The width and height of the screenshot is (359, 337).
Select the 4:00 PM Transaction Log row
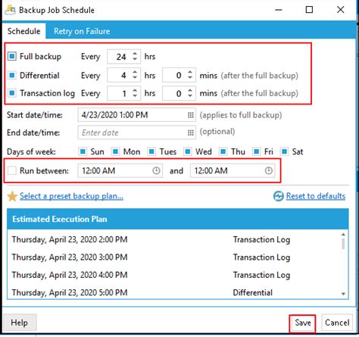tap(174, 275)
